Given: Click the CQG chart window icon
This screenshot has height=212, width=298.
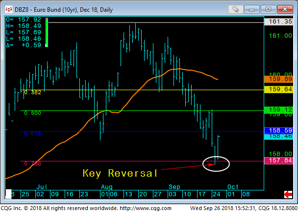Looking at the screenshot, I should (6, 8).
